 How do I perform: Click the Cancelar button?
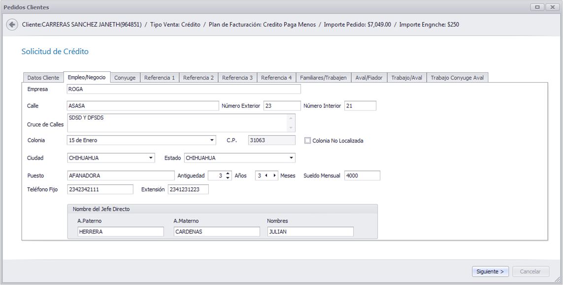click(x=530, y=271)
